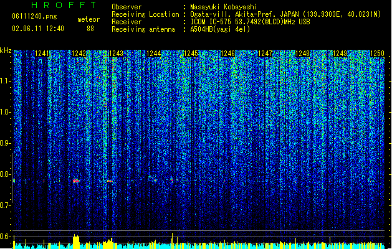
Task: Click the 0.8 frequency axis label
Action: pyautogui.click(x=6, y=174)
